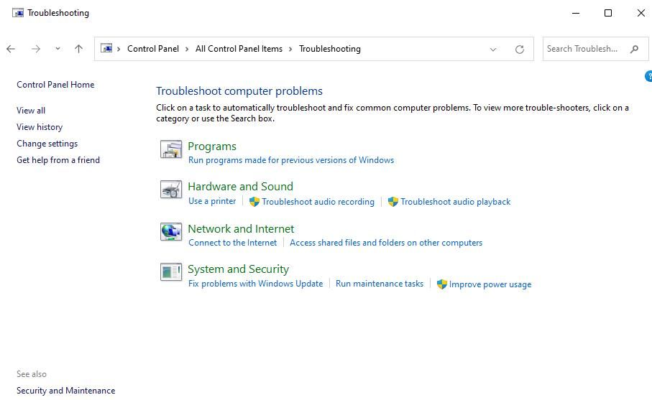Screen dimensions: 652x400
Task: Click the shield icon beside Troubleshoot audio recording
Action: 254,202
